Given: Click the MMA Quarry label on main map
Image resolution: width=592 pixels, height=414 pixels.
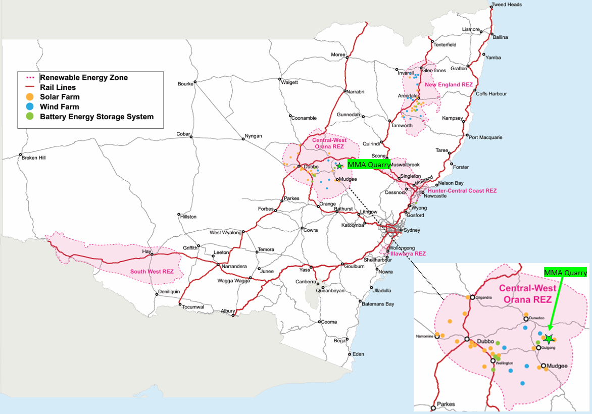Looking at the screenshot, I should (x=369, y=165).
